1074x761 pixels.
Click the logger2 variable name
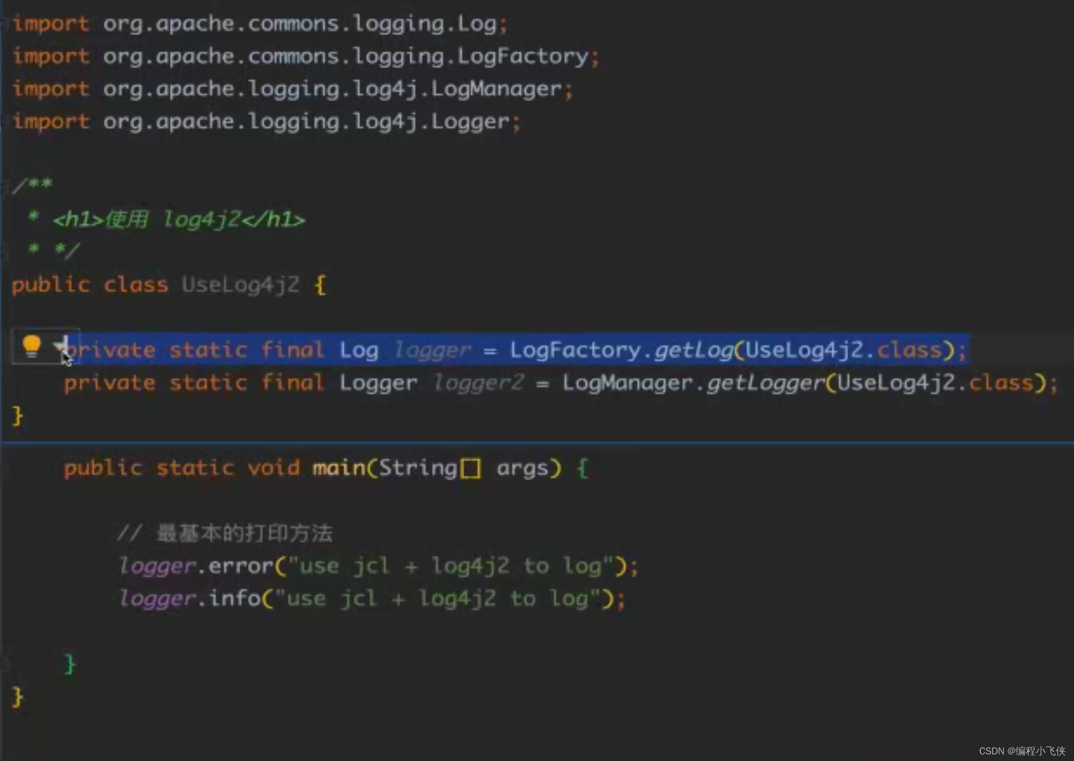coord(479,383)
